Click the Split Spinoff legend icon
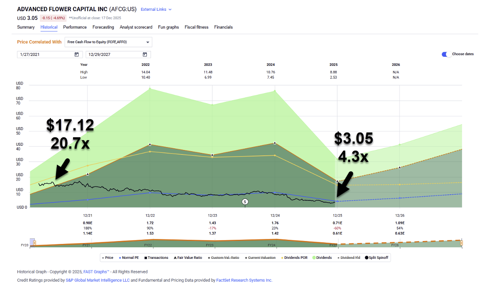 click(x=367, y=258)
